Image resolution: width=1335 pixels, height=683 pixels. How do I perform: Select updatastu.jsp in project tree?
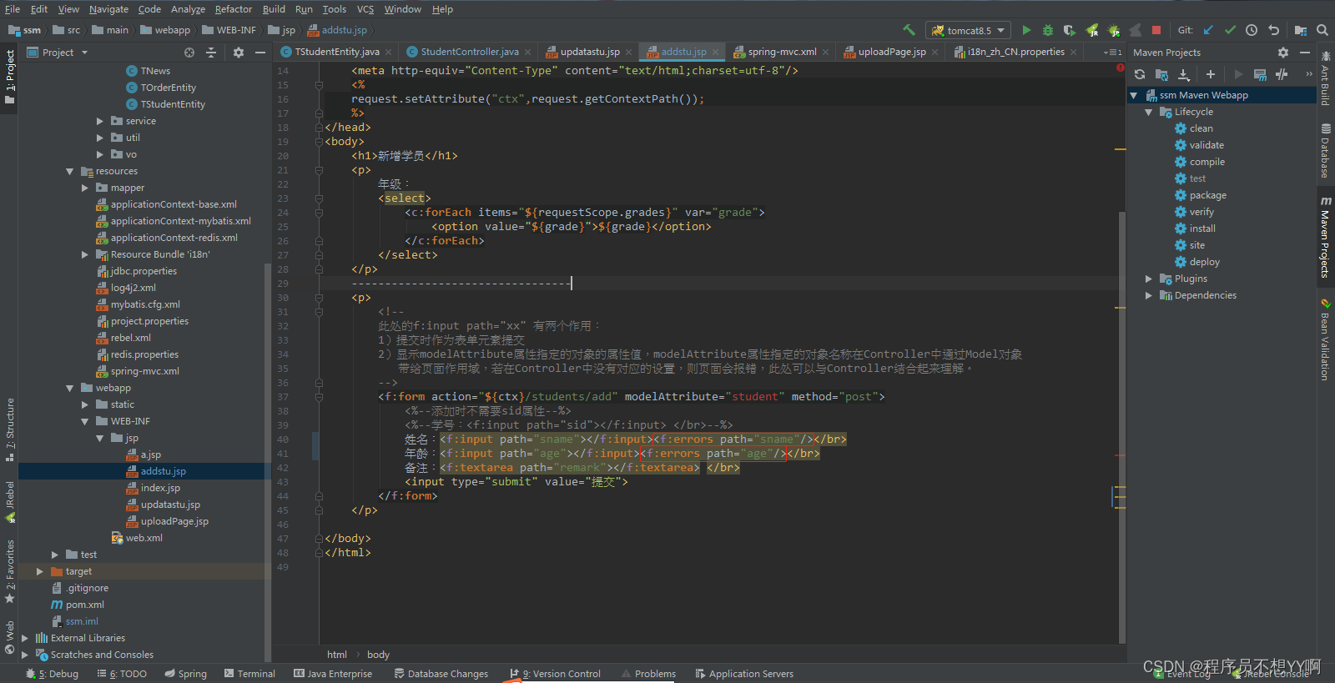point(170,505)
